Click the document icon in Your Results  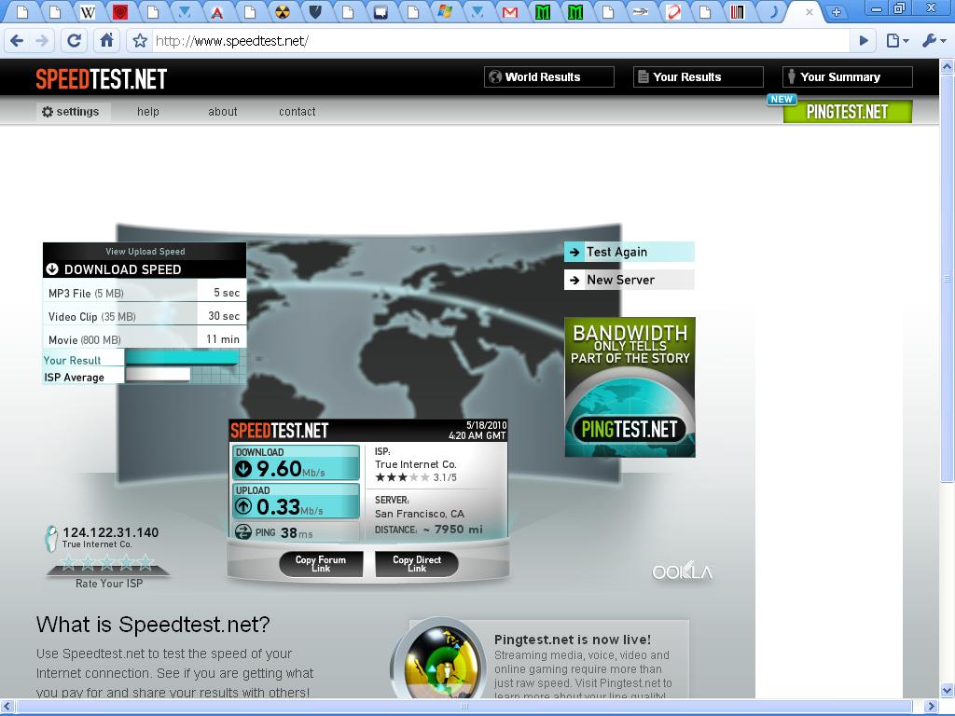point(643,76)
